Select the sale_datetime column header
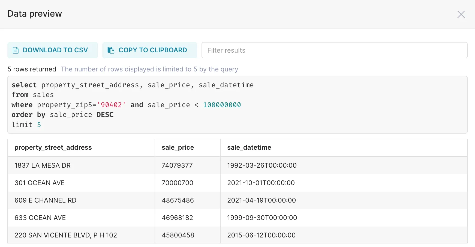Image resolution: width=475 pixels, height=247 pixels. click(249, 147)
